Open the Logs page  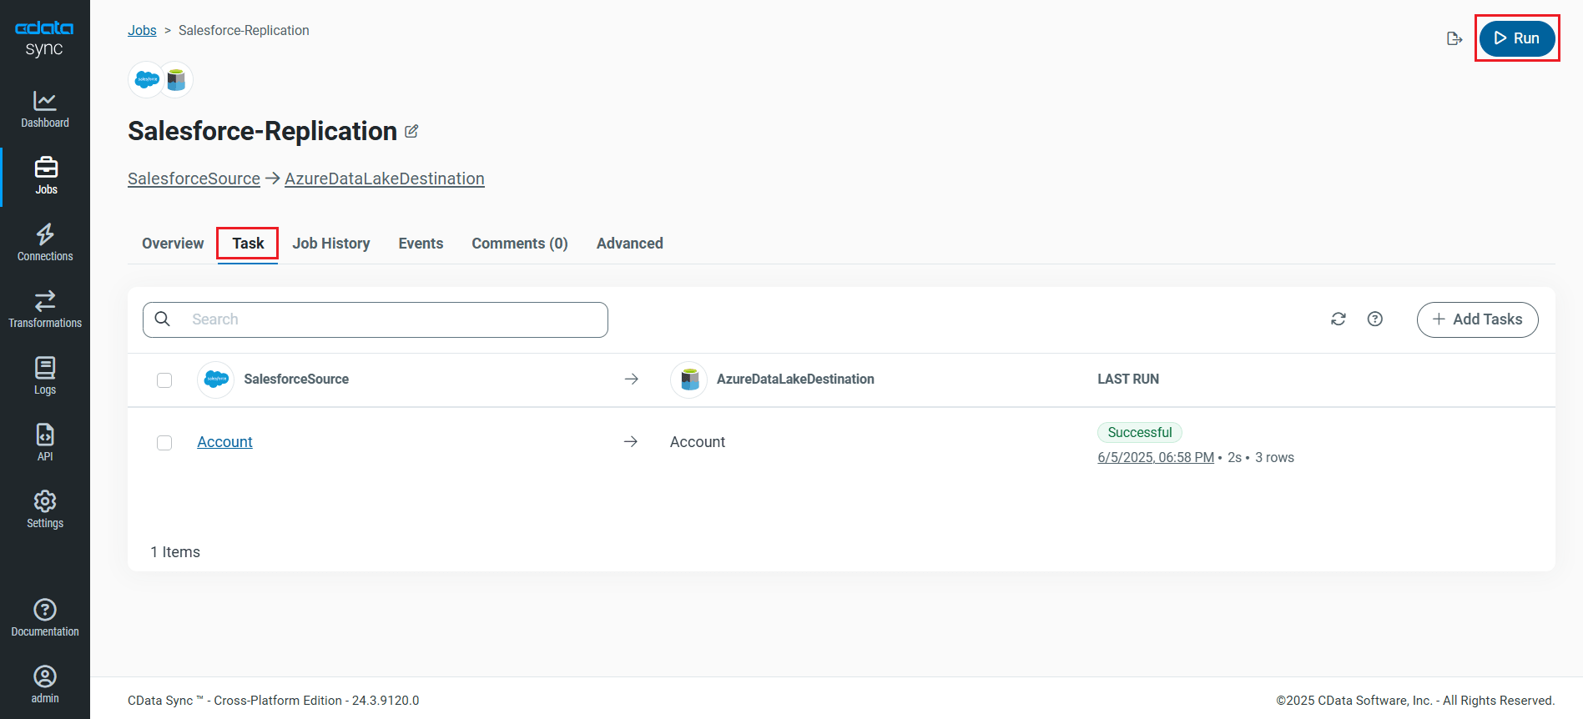[x=45, y=376]
